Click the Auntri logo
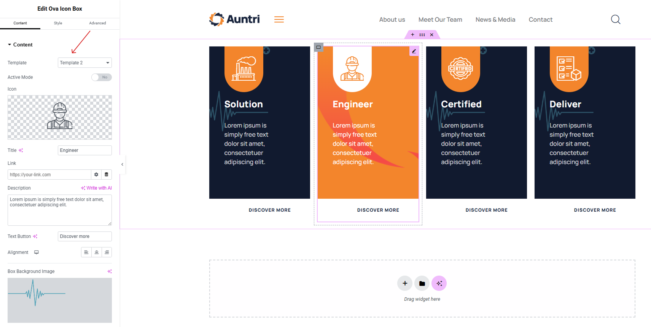 pos(234,19)
